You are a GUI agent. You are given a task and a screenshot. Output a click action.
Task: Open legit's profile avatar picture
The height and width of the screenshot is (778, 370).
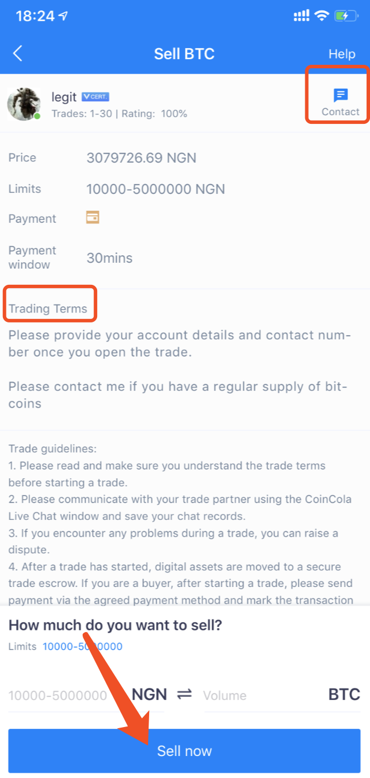[x=24, y=104]
